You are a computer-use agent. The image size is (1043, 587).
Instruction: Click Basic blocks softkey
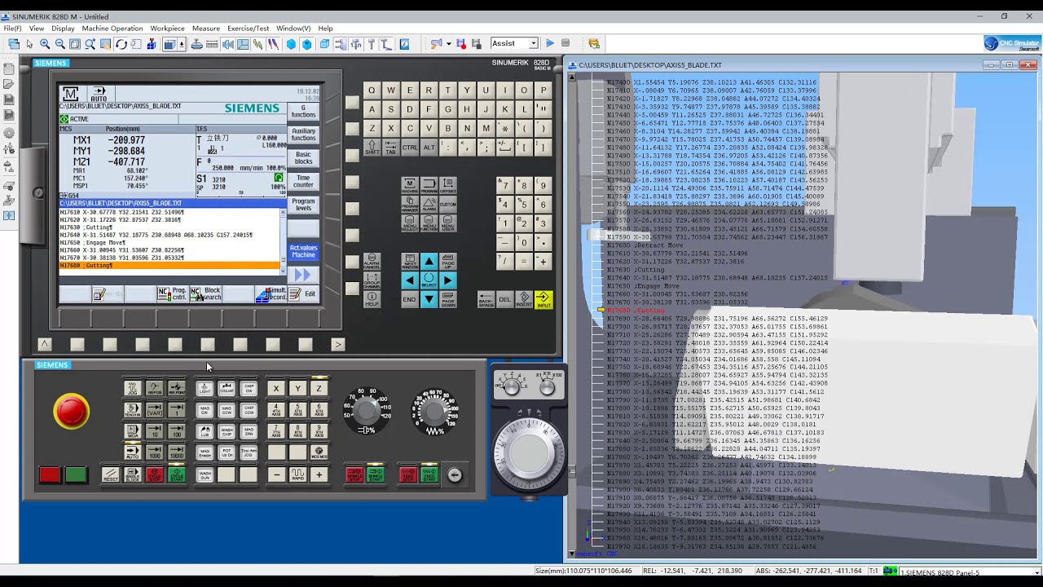303,157
